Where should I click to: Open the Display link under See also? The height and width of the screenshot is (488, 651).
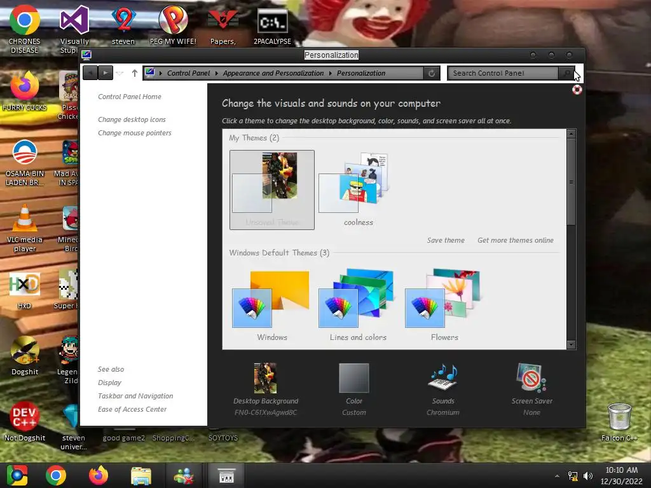pos(109,383)
